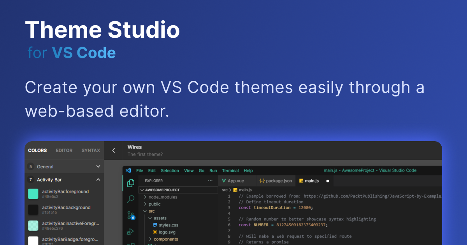Click the hex value #48e5c2
The image size is (467, 245).
click(50, 197)
